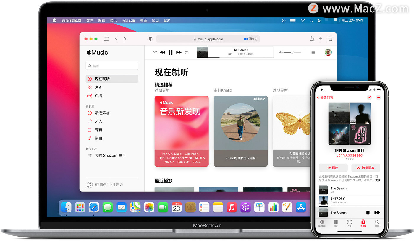This screenshot has width=414, height=241.
Task: Tap the more options ellipsis on iPhone
Action: pyautogui.click(x=378, y=97)
